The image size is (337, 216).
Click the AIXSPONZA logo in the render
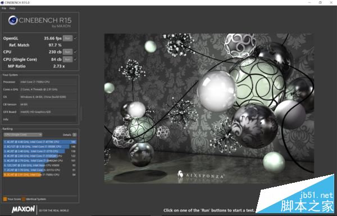pos(201,175)
